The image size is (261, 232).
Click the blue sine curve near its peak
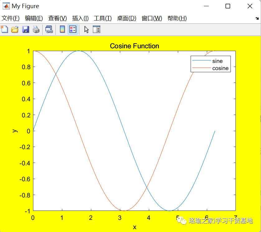click(79, 51)
